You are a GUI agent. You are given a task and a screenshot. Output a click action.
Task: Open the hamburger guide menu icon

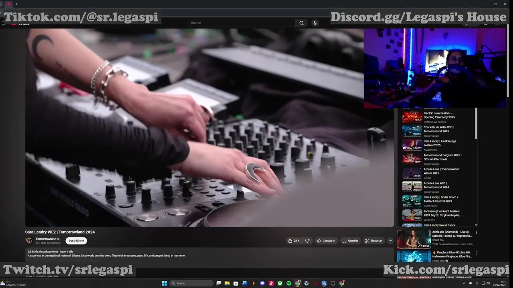tap(4, 23)
